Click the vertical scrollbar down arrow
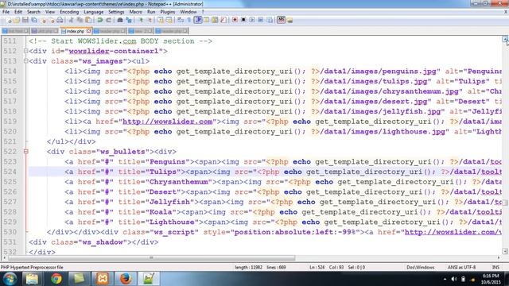 click(x=505, y=251)
